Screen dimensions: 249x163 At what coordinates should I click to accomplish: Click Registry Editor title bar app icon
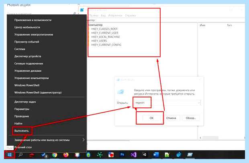[x=82, y=10]
